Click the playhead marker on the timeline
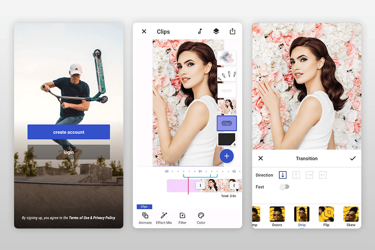This screenshot has width=375, height=250. point(189,186)
